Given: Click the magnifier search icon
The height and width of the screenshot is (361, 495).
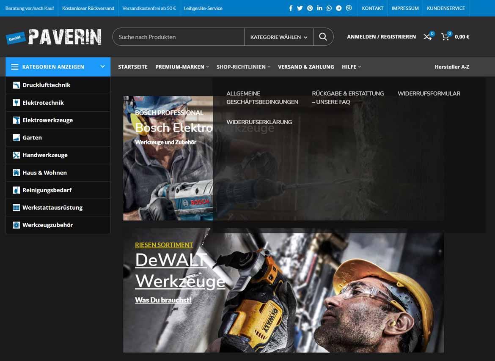Looking at the screenshot, I should pyautogui.click(x=323, y=37).
